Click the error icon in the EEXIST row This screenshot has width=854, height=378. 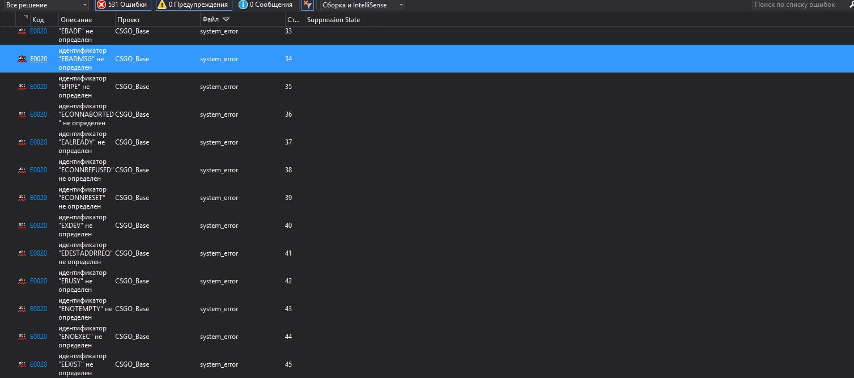23,364
